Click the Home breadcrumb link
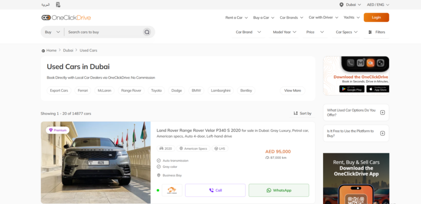421x204 pixels. (51, 51)
